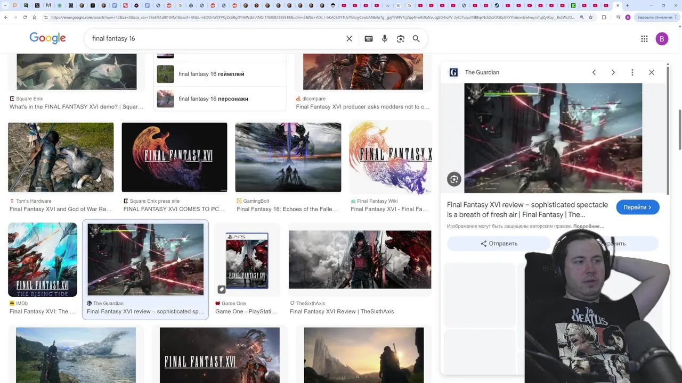This screenshot has width=682, height=383.
Task: Switch to the green K browser tab
Action: 573,5
